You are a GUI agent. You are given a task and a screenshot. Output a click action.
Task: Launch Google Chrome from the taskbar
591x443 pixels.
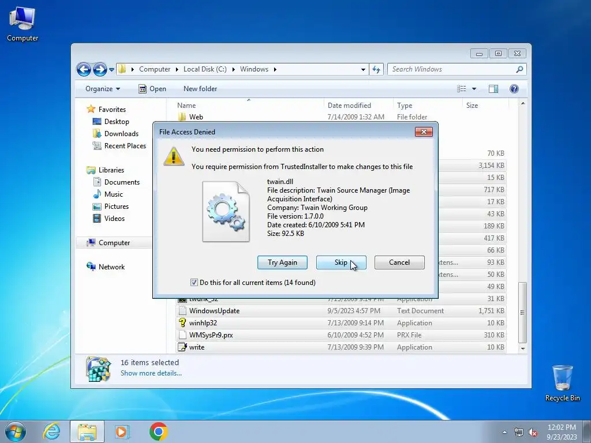(x=158, y=431)
